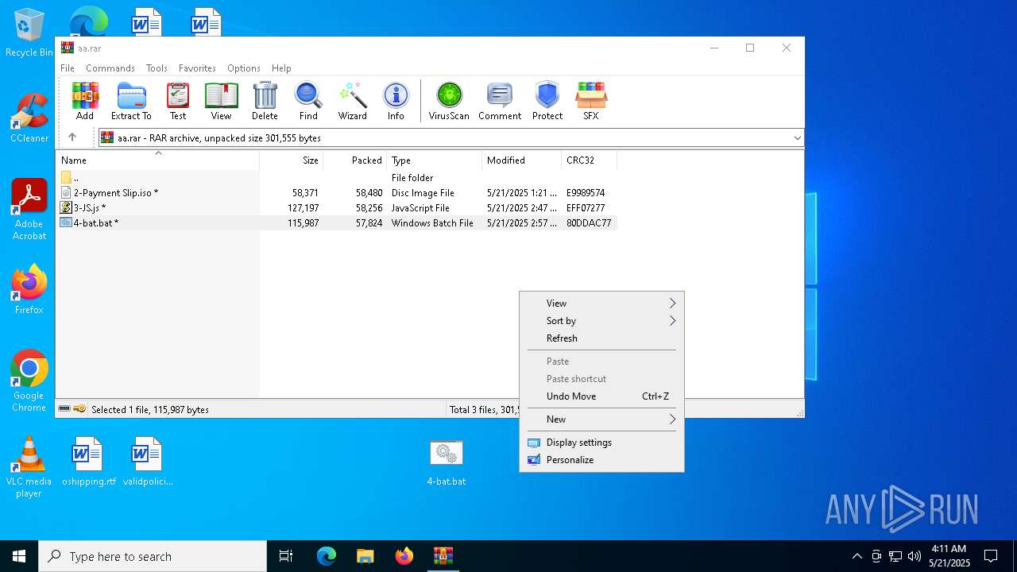Open the Options menu
Screen dimensions: 1017x572
click(x=244, y=68)
